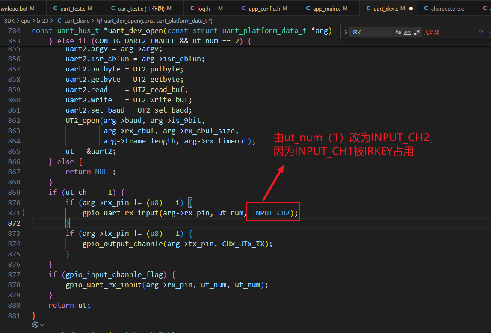This screenshot has width=491, height=333.
Task: Click the C file icon on log.h tab
Action: click(x=192, y=9)
